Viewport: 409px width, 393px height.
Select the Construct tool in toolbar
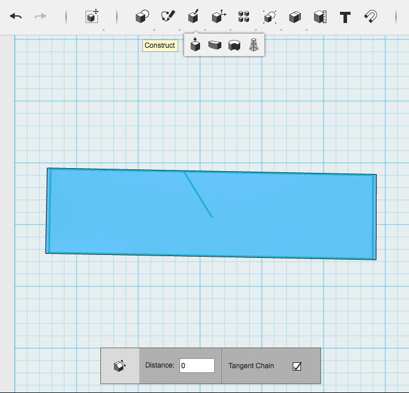pyautogui.click(x=193, y=17)
